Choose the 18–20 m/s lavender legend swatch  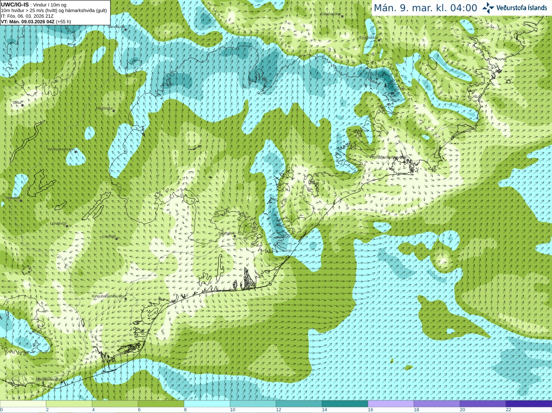coord(437,404)
